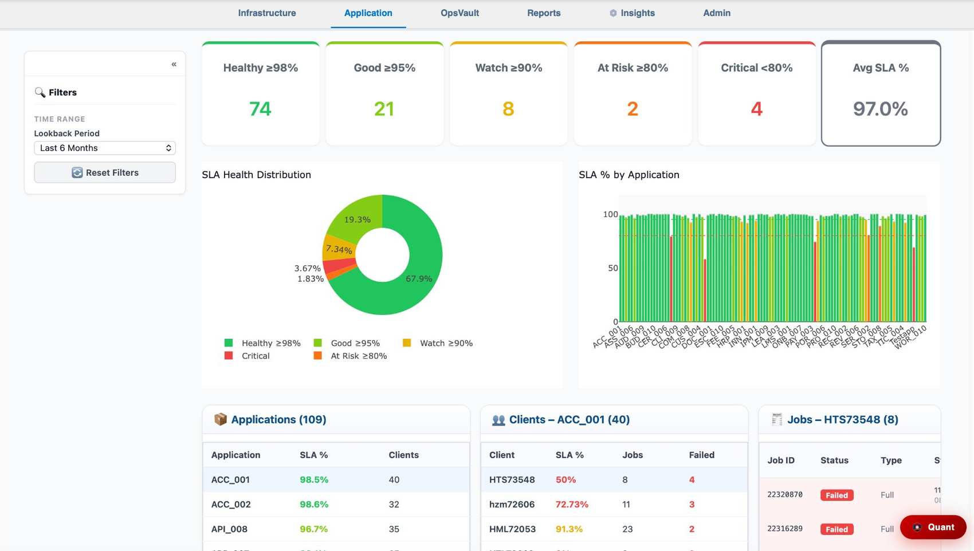Click the refresh icon in Reset Filters

pos(77,172)
